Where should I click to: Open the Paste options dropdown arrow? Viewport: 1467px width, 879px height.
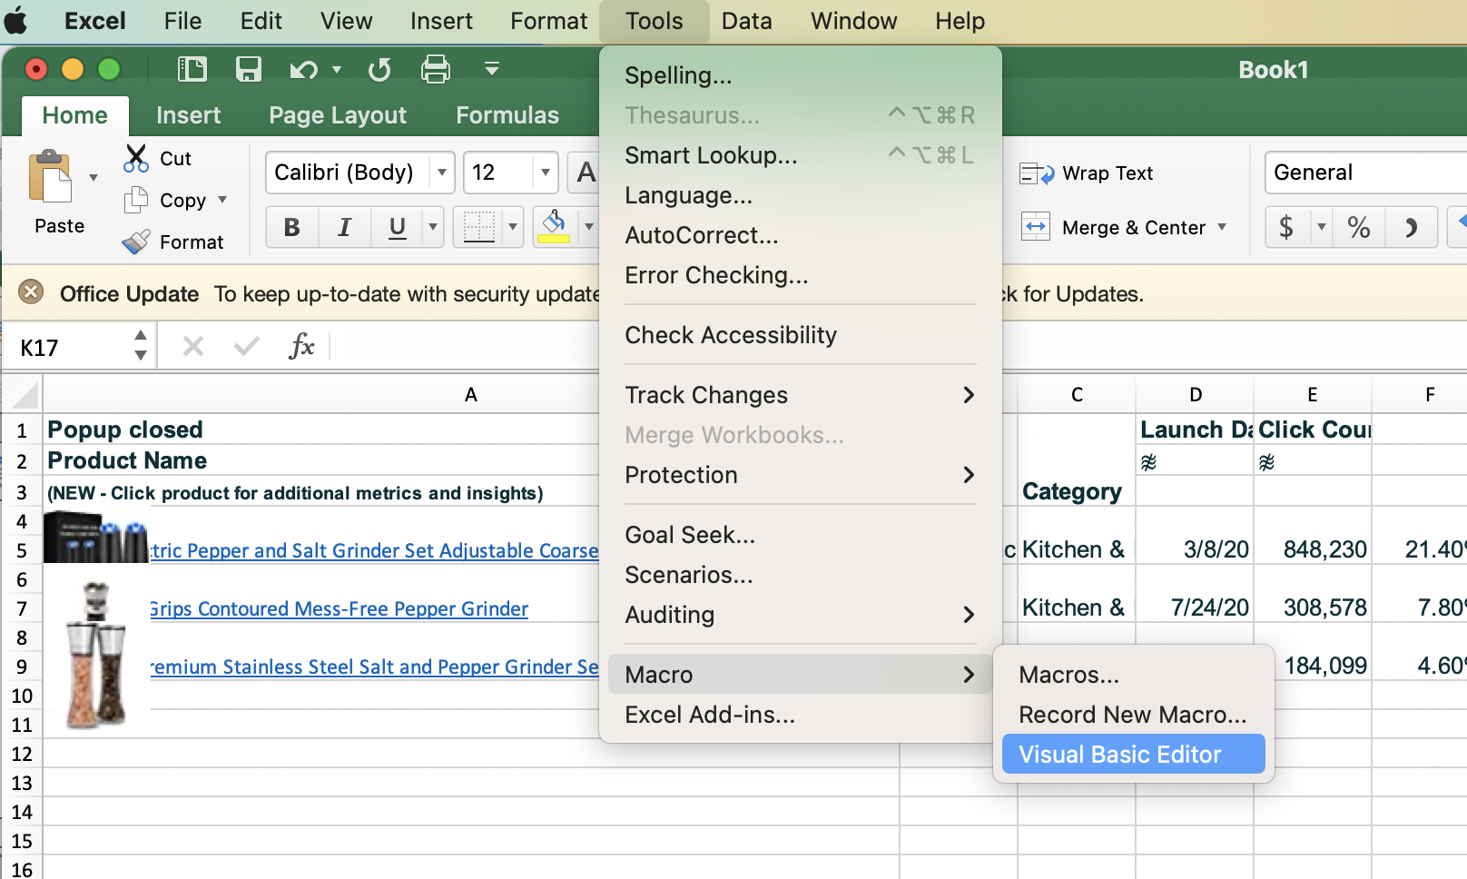[94, 178]
